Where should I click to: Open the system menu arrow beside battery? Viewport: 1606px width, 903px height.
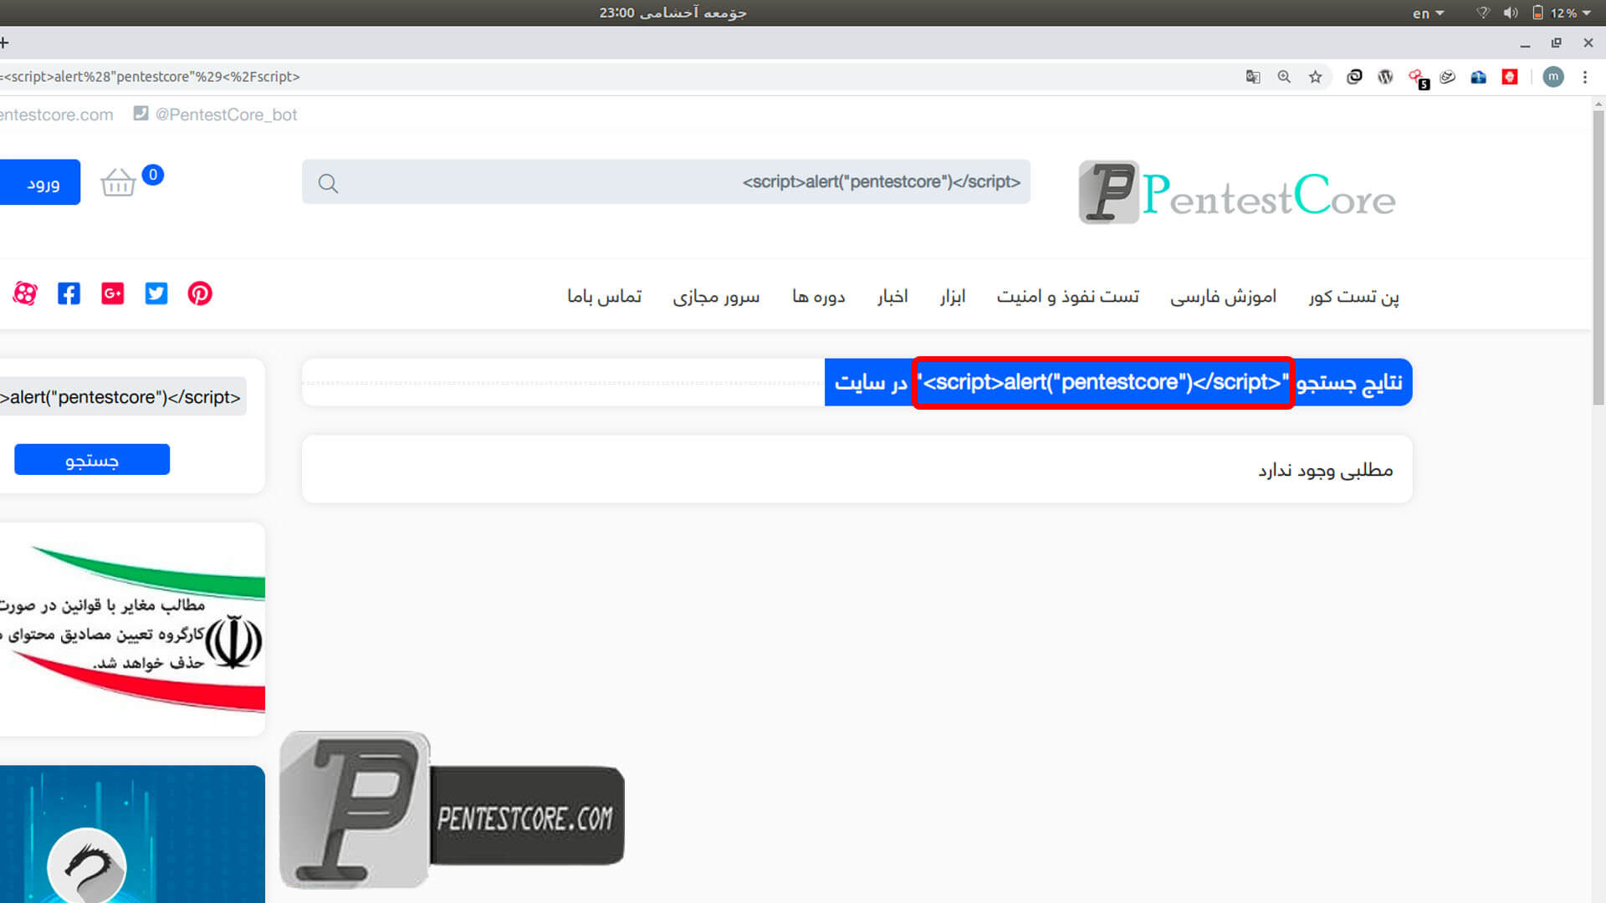click(1587, 13)
